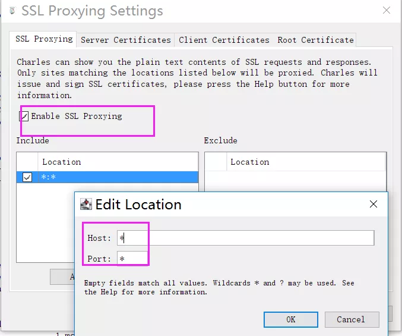
Task: Select the *:* row in Include list
Action: [x=107, y=177]
